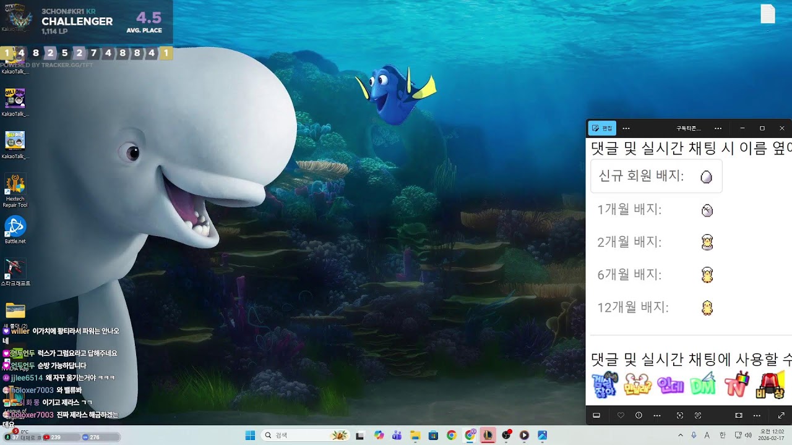
Task: Open the zoom ellipsis menu in Photos bottom bar
Action: point(757,415)
